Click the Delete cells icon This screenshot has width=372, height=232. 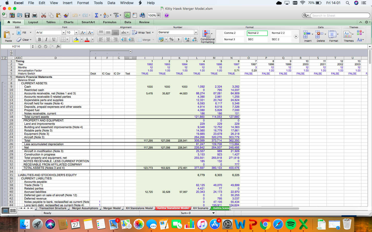tap(320, 36)
